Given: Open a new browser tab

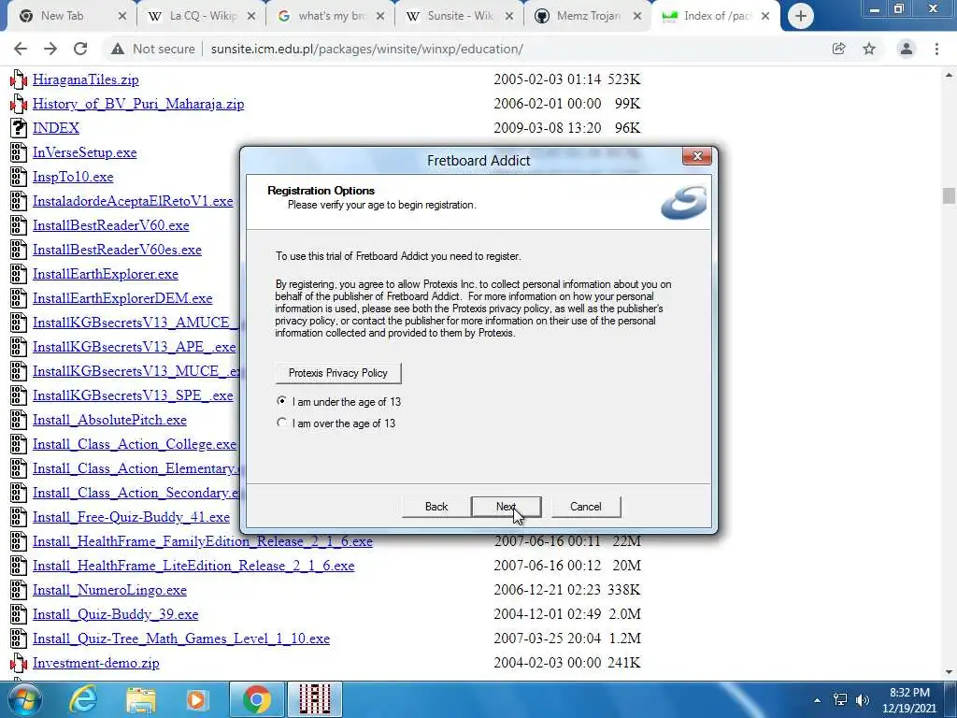Looking at the screenshot, I should click(x=801, y=17).
